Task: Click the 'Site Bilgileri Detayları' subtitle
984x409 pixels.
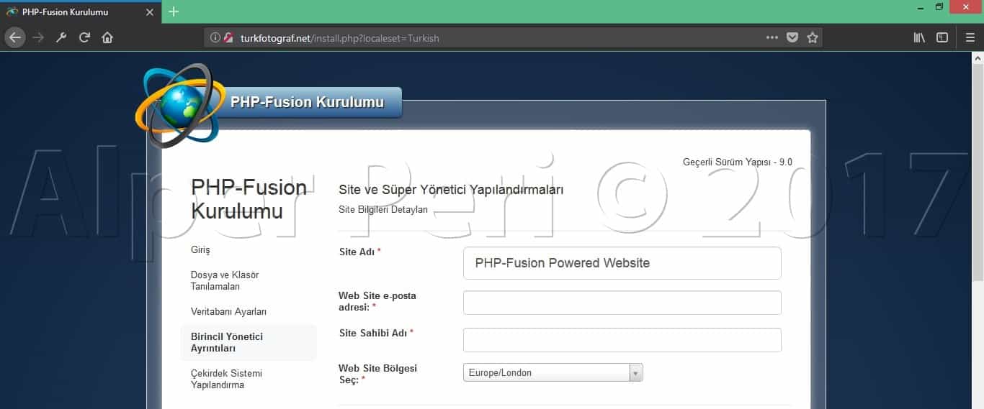Action: click(x=383, y=210)
